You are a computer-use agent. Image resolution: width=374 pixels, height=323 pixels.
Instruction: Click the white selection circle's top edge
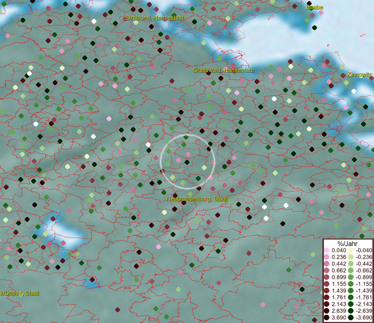(187, 134)
